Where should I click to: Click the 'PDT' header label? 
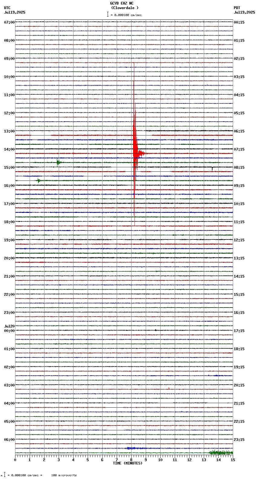pos(237,8)
